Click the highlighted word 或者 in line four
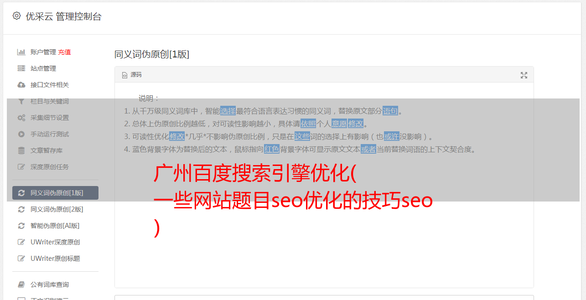The height and width of the screenshot is (300, 586). pyautogui.click(x=368, y=149)
